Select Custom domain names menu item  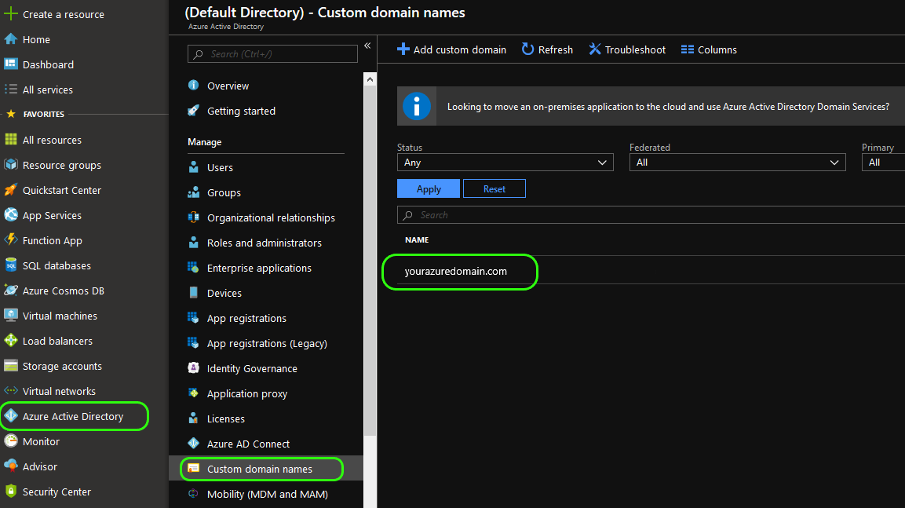pyautogui.click(x=266, y=469)
